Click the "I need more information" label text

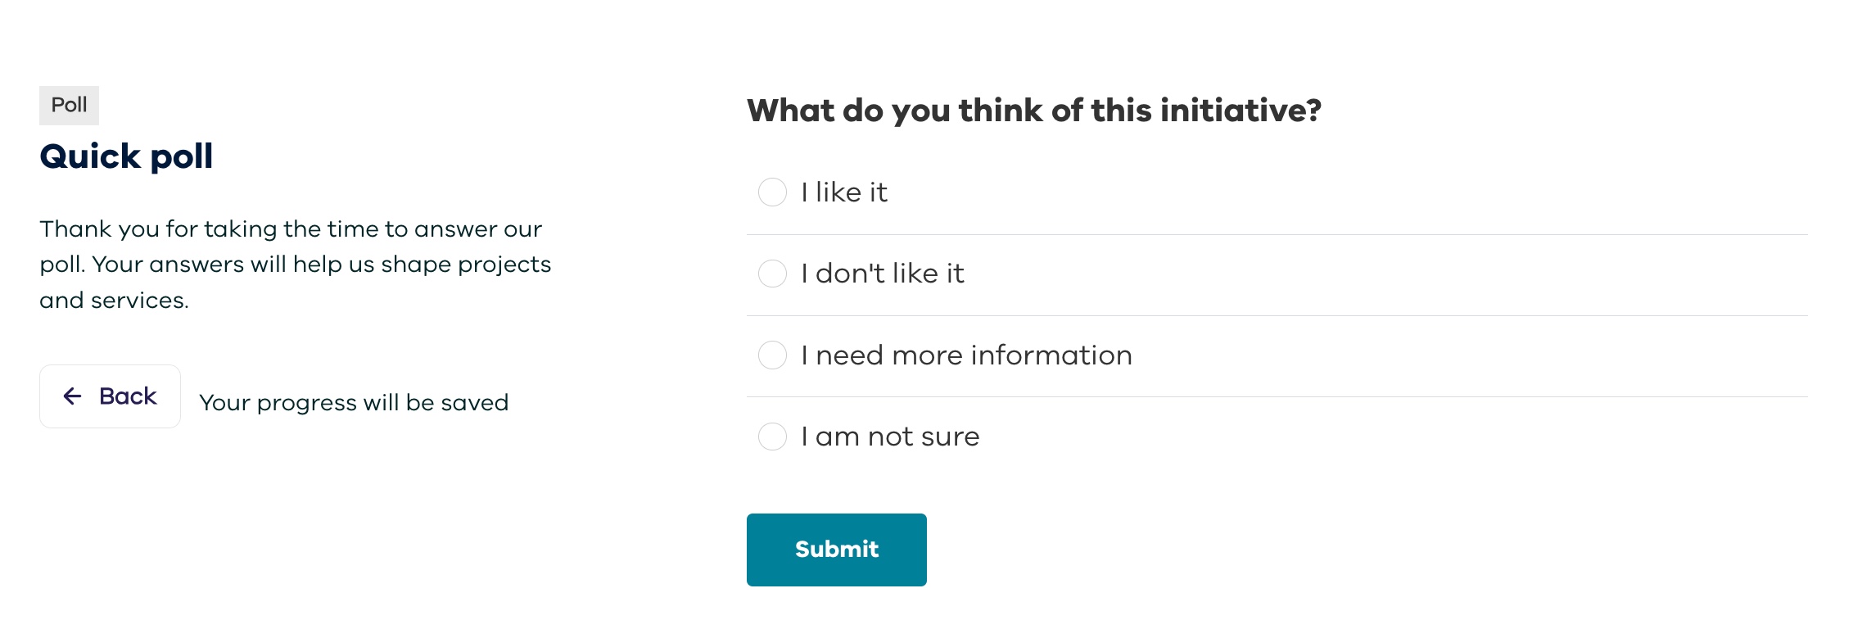click(966, 355)
